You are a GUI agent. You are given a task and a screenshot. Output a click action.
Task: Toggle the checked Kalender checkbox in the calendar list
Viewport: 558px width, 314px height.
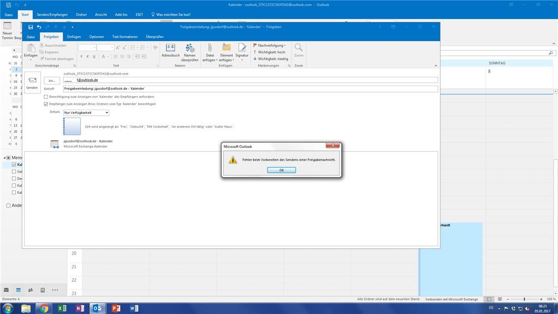tap(14, 165)
